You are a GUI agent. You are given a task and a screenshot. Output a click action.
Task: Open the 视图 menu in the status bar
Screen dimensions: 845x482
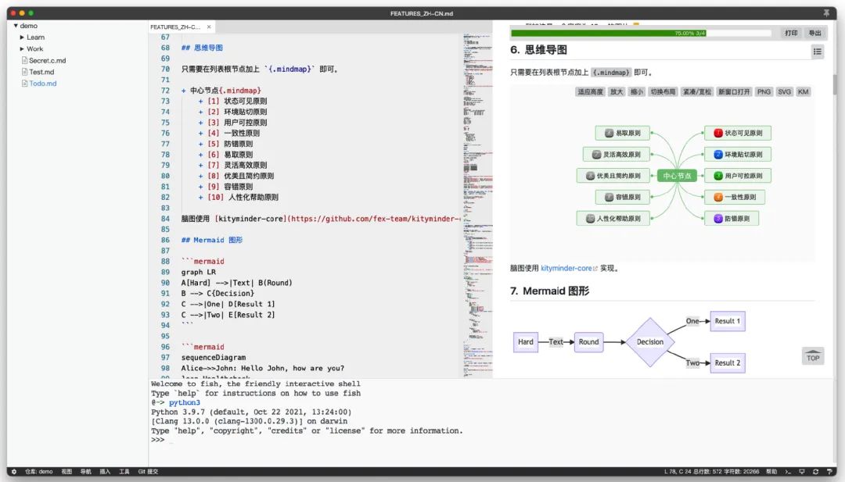coord(67,472)
